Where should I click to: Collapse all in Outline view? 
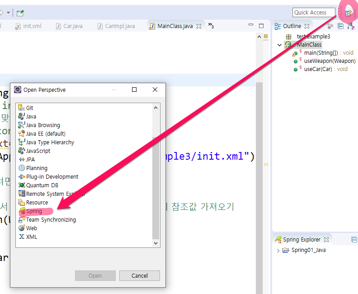(x=340, y=26)
